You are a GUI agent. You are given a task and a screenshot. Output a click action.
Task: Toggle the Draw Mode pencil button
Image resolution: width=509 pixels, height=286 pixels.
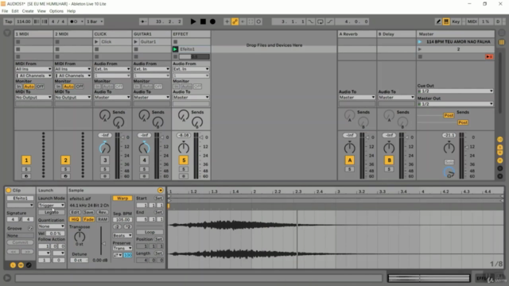pos(438,21)
